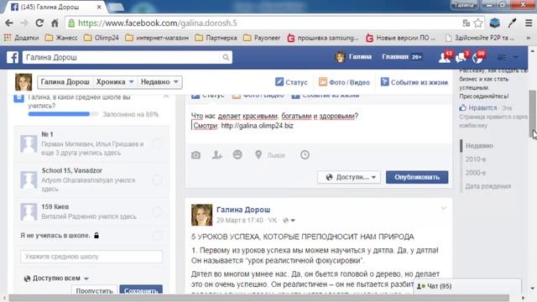Set post date with clock icon

(305, 154)
